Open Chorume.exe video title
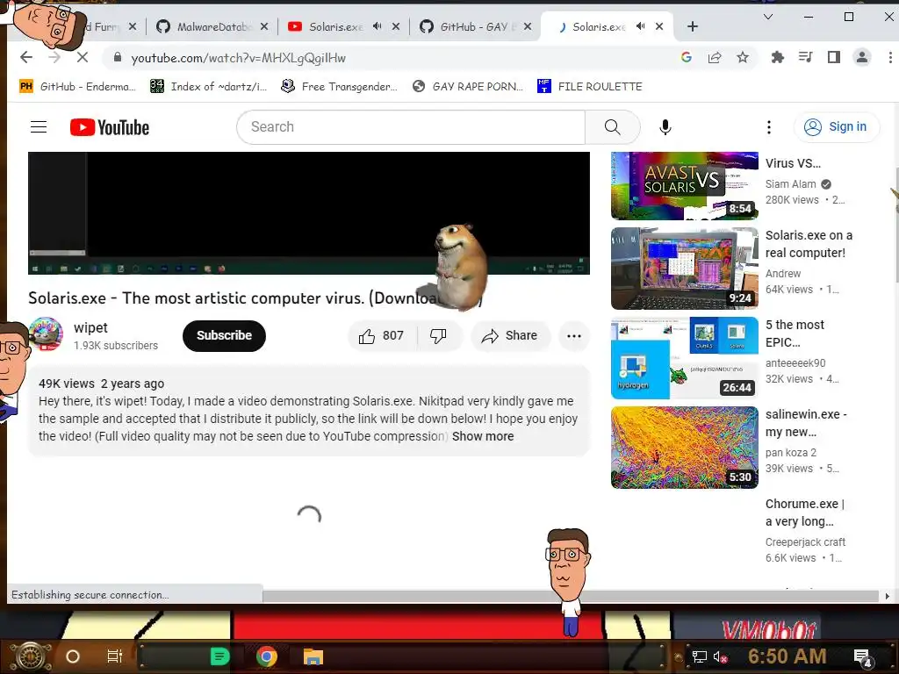899x674 pixels. point(804,513)
